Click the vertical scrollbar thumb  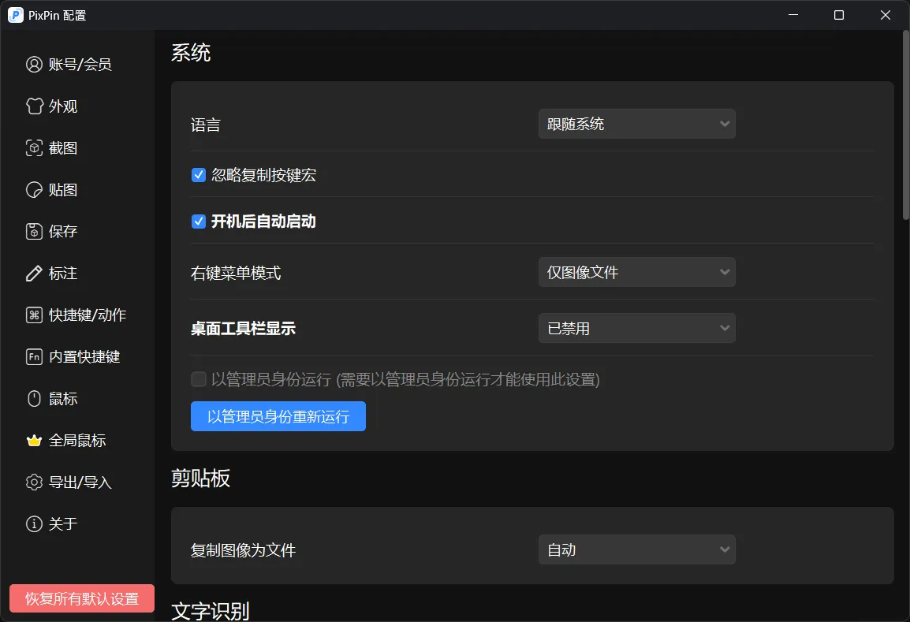click(x=905, y=125)
